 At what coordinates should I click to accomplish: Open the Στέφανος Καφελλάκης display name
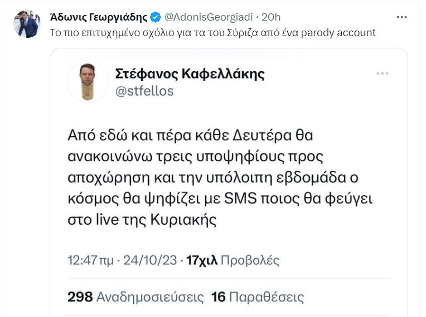click(189, 74)
